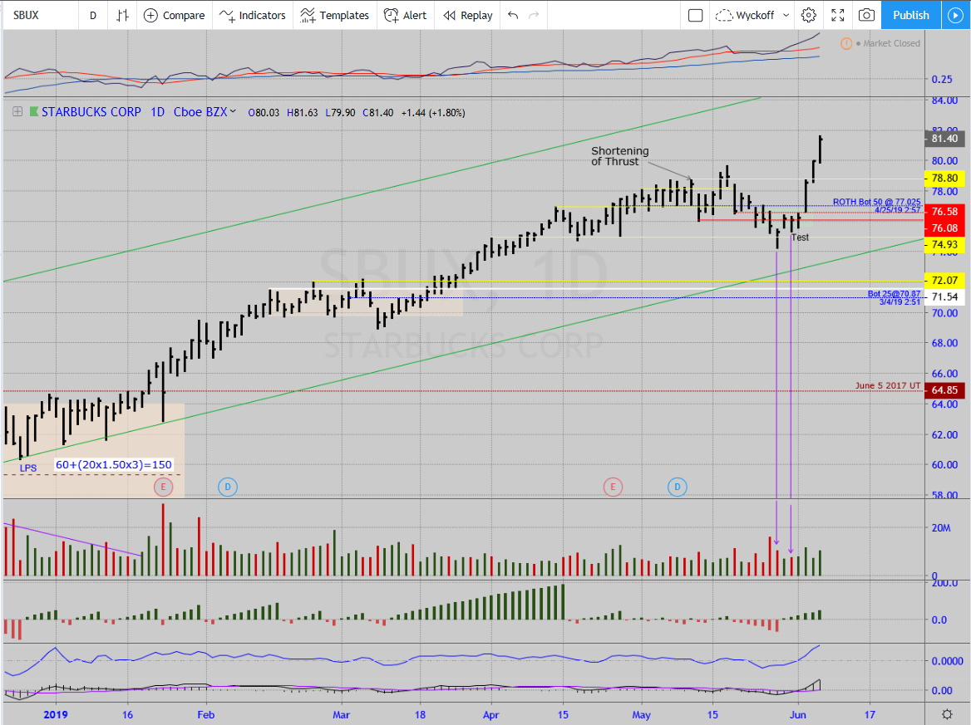Open chart settings gear in toolbar
Screen dimensions: 971x725
click(x=808, y=15)
